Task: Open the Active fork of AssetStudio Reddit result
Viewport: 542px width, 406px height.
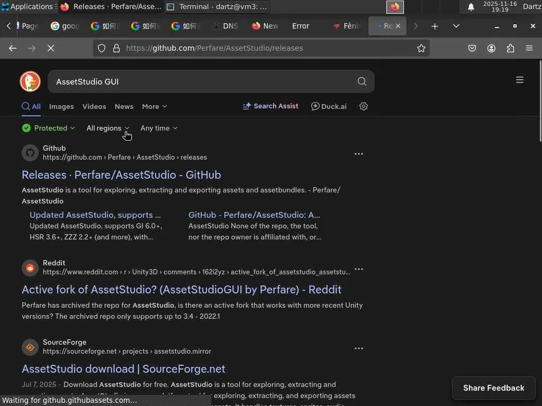Action: 182,290
